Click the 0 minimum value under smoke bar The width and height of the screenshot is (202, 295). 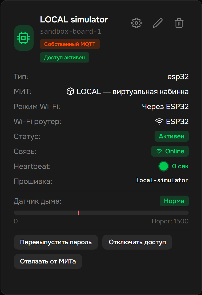pyautogui.click(x=16, y=221)
